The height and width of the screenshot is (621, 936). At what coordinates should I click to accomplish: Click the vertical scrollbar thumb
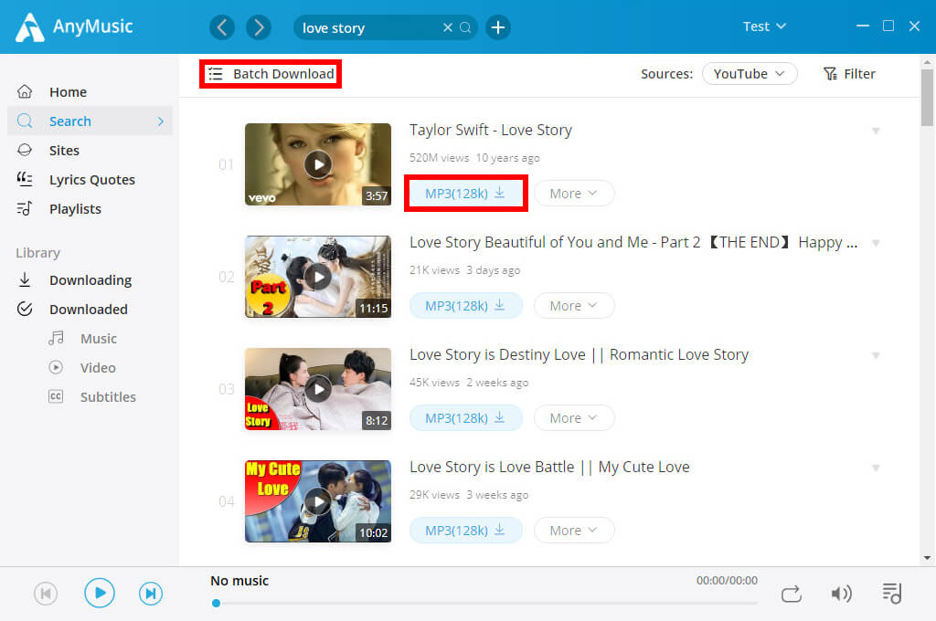point(927,98)
